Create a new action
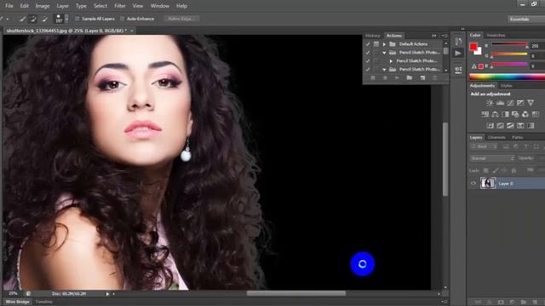Image resolution: width=545 pixels, height=306 pixels. [x=422, y=78]
